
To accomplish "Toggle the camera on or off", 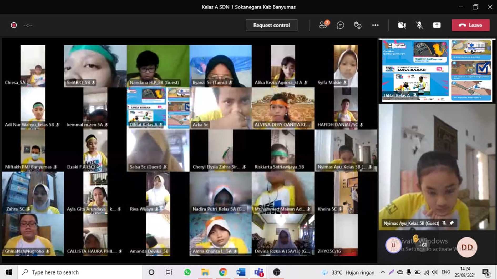I will point(402,25).
